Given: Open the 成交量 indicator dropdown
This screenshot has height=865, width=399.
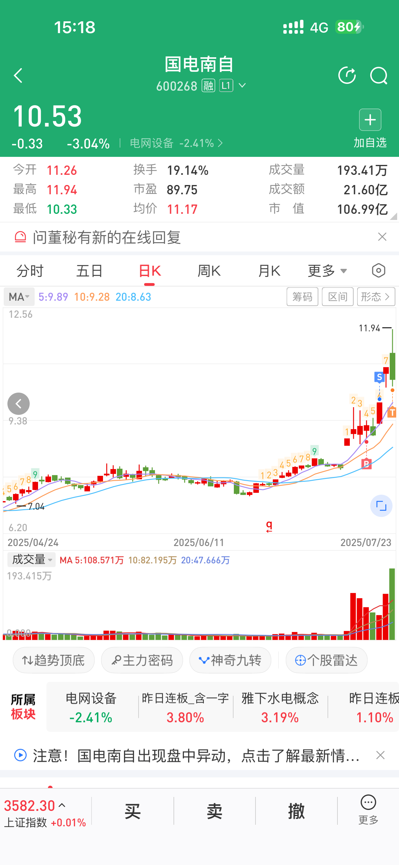Looking at the screenshot, I should tap(32, 559).
